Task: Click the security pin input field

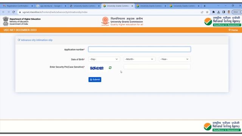Action: [x=157, y=66]
